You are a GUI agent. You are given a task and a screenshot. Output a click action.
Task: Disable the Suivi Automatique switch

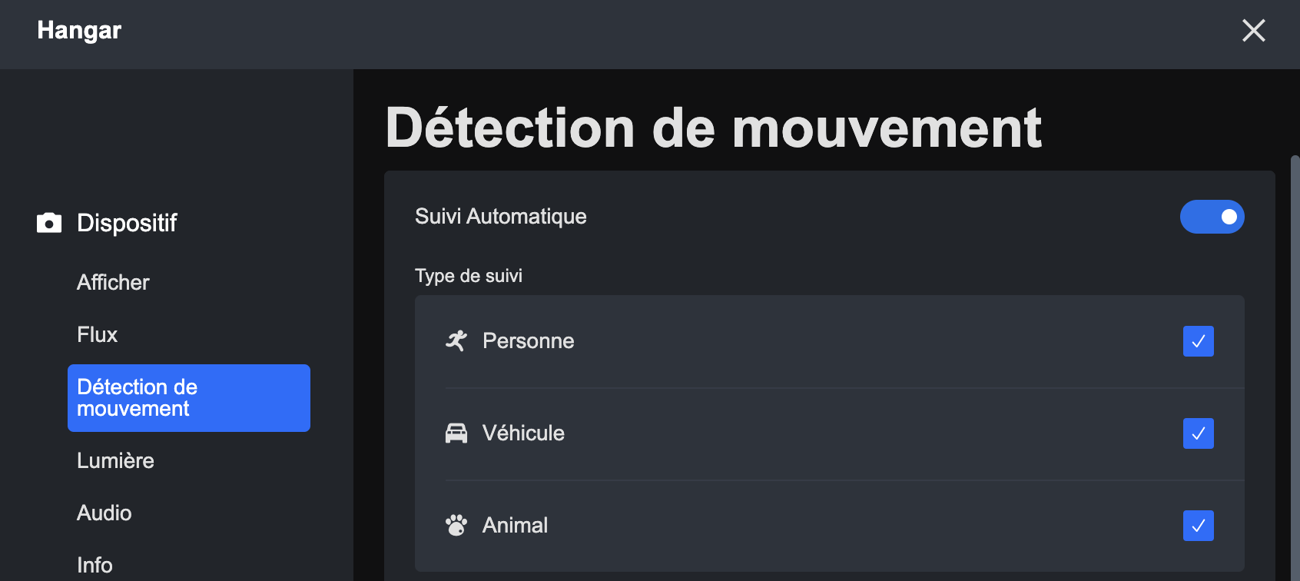[1212, 217]
